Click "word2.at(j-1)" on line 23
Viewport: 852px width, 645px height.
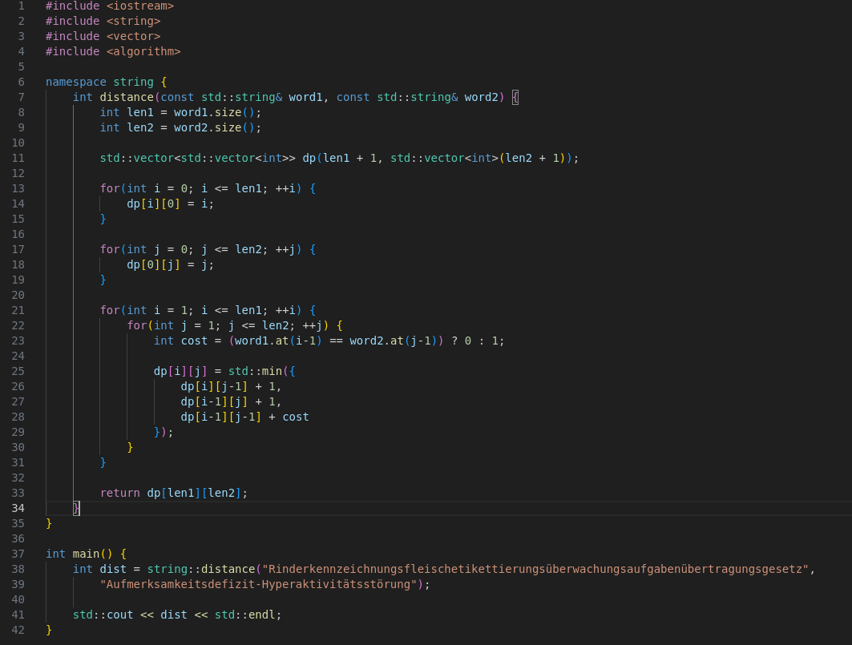pos(394,341)
